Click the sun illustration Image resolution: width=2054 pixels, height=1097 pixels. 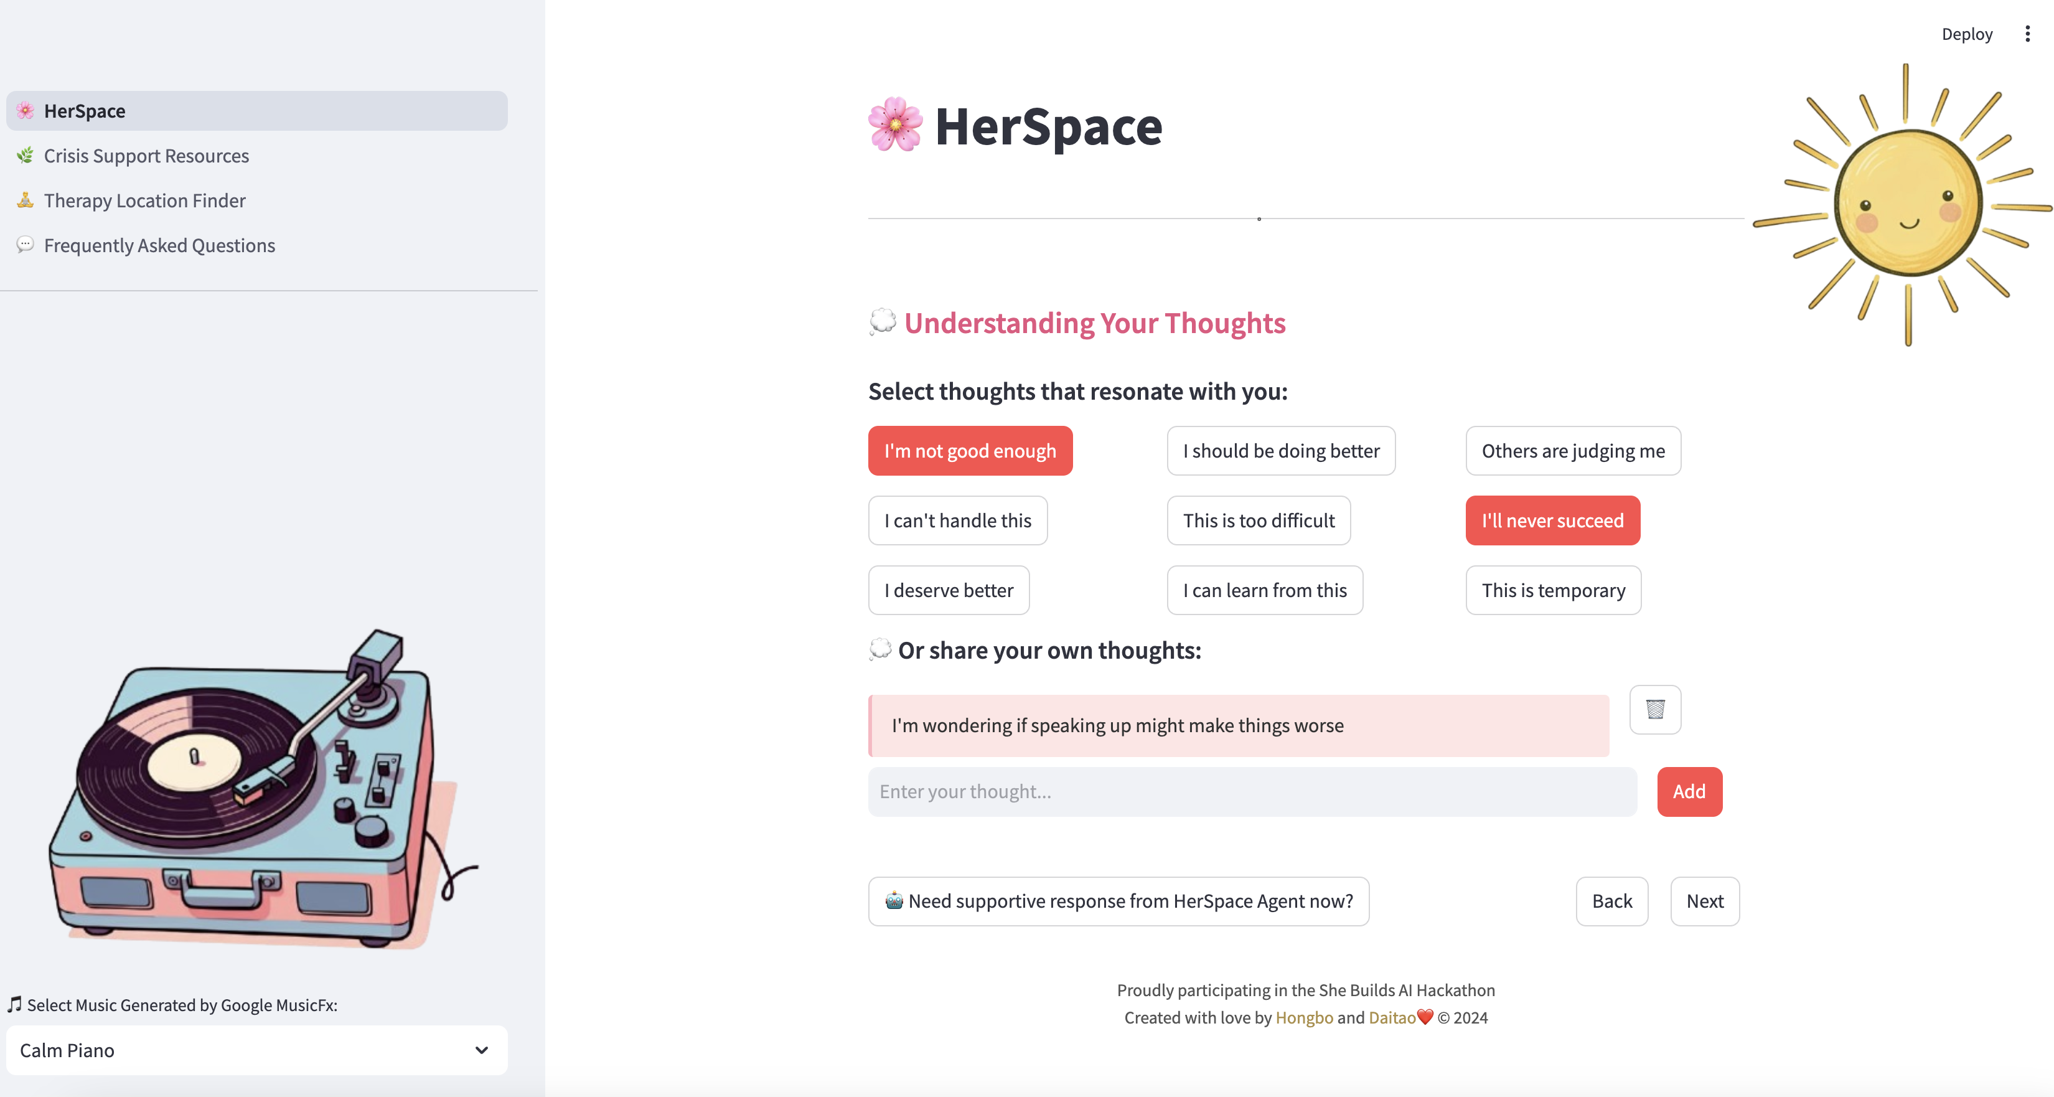1907,204
